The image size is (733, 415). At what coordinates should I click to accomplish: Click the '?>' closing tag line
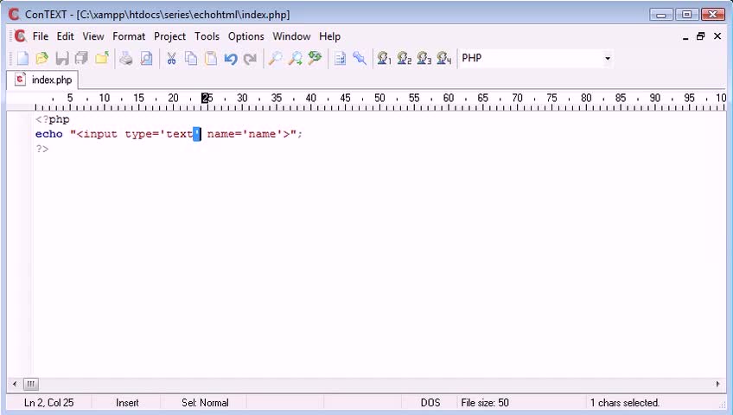(42, 149)
